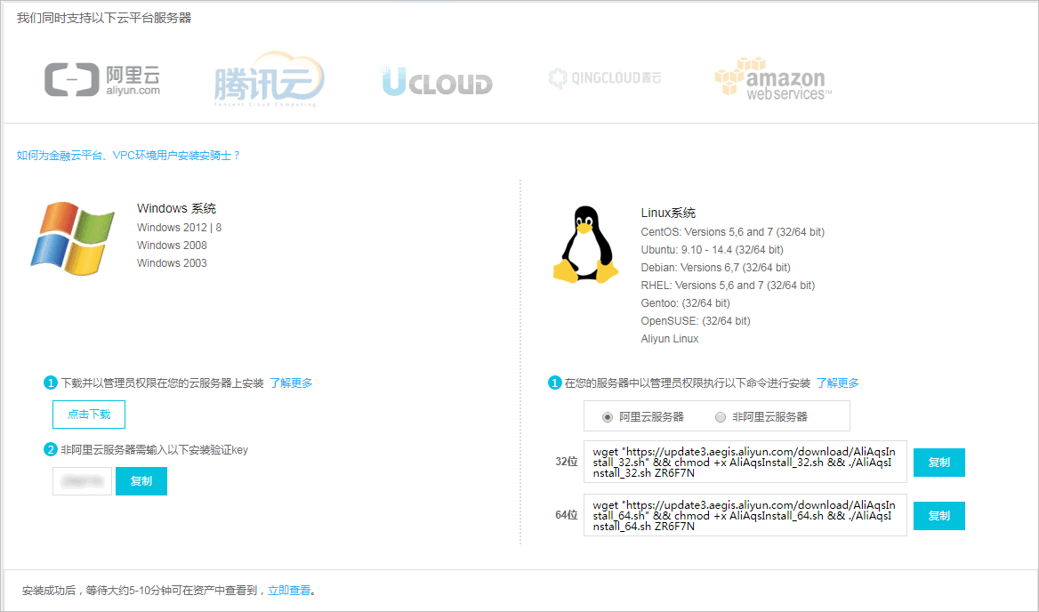Click the 32位 wget command text box
Image resolution: width=1039 pixels, height=612 pixels.
pos(745,462)
